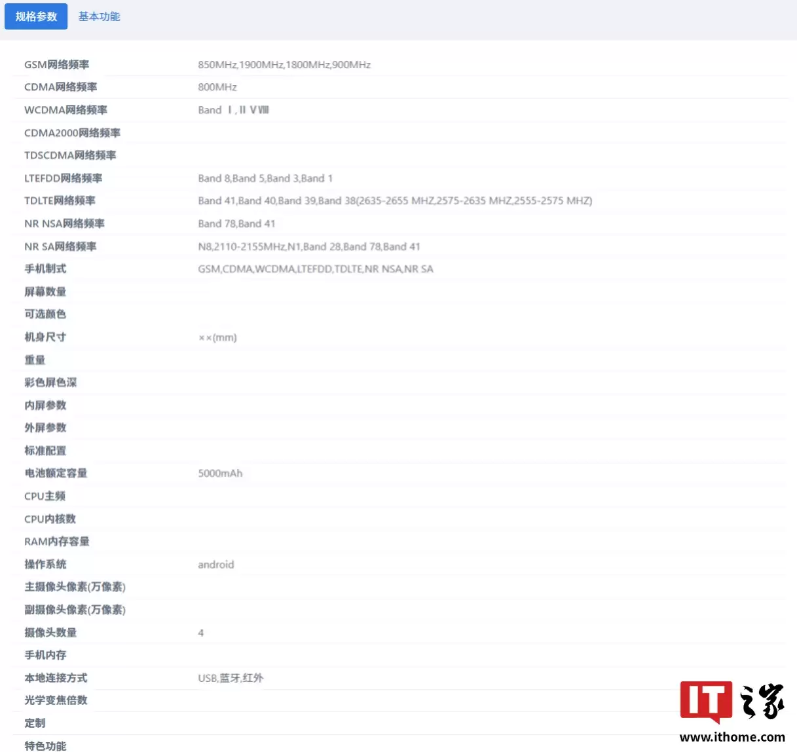
Task: Switch to the 规格参数 tab
Action: (x=36, y=16)
